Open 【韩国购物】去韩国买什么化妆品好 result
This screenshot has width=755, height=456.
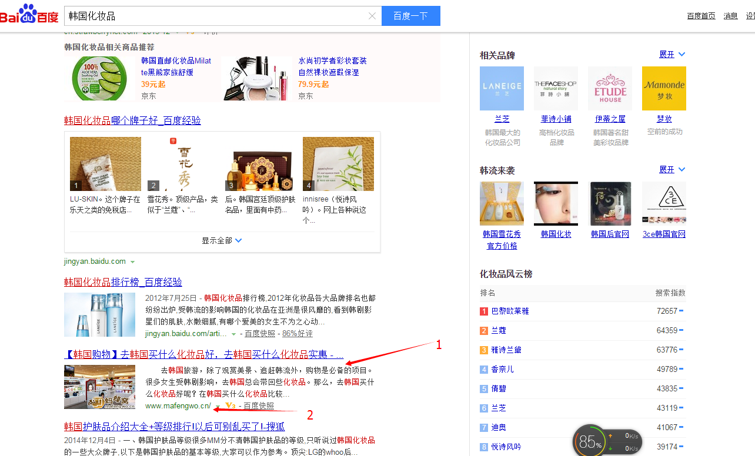pyautogui.click(x=203, y=354)
